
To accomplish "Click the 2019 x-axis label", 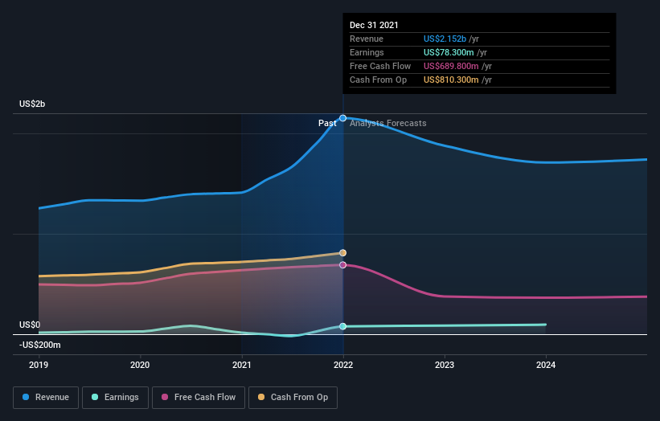I will (39, 365).
